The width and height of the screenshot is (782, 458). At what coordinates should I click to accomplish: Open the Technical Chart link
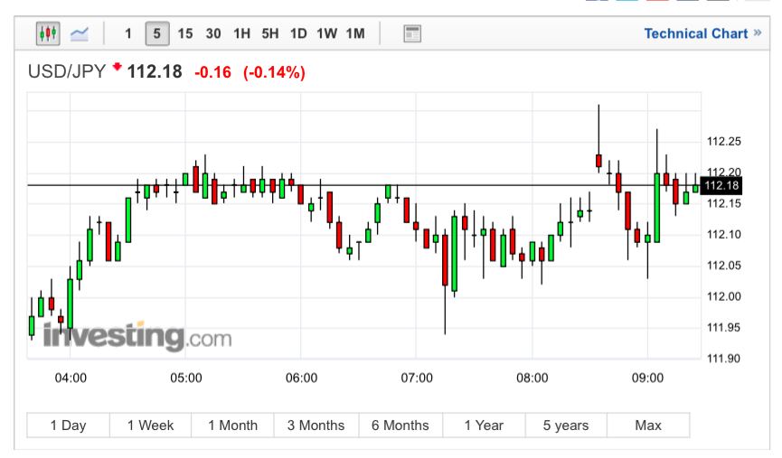(x=695, y=34)
